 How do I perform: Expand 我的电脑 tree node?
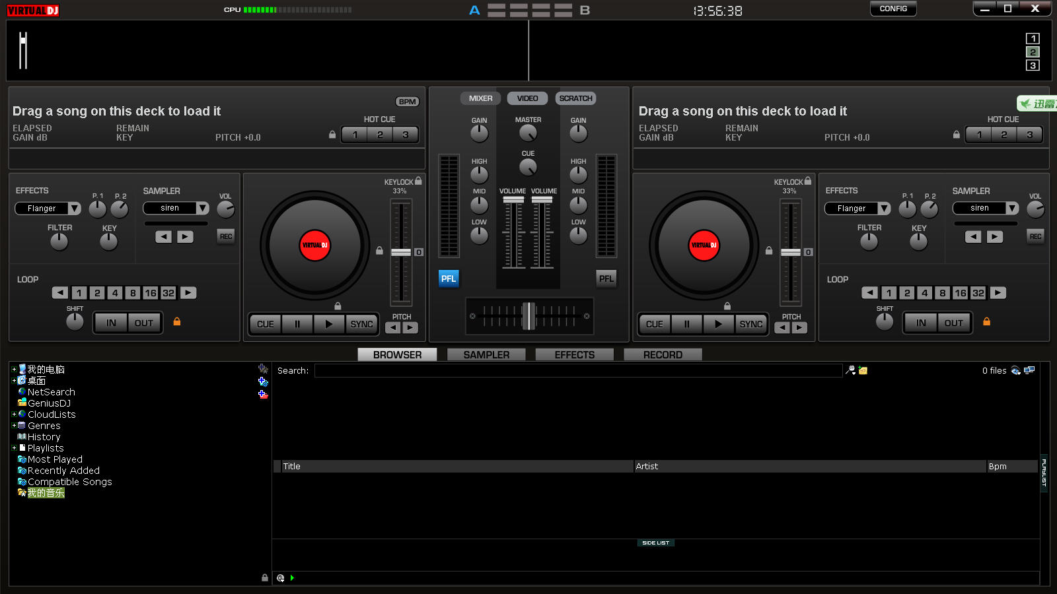(x=14, y=369)
